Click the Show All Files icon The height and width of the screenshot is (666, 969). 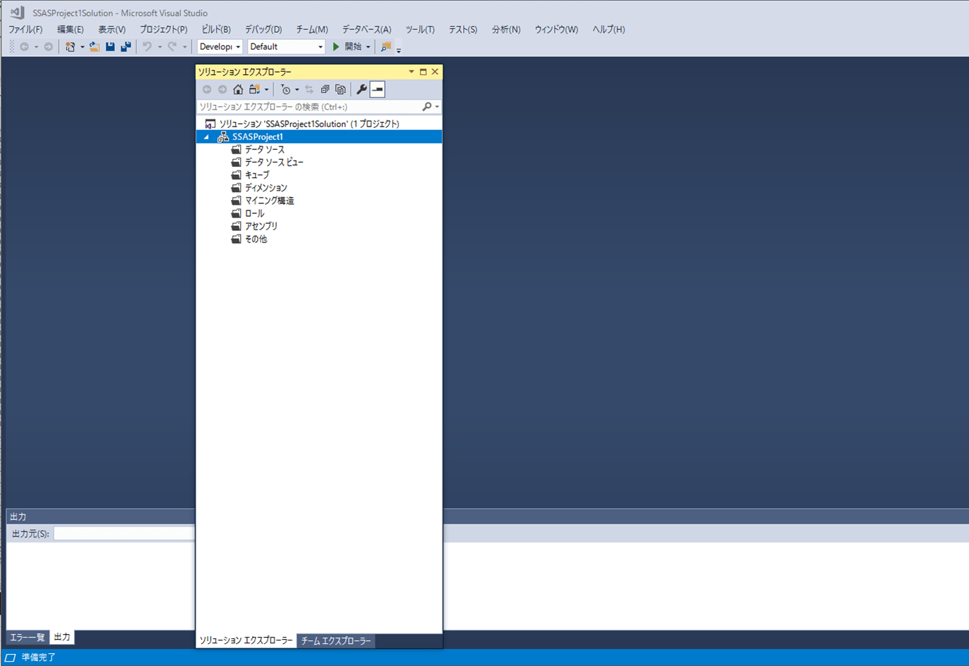tap(340, 90)
